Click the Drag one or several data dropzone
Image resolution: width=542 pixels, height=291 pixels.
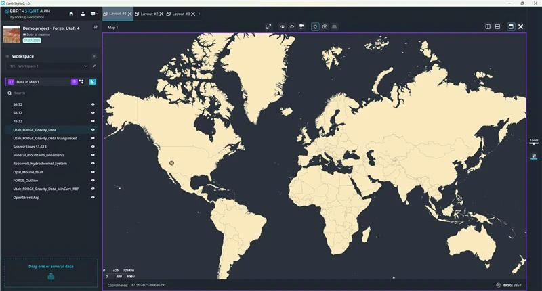pos(51,272)
